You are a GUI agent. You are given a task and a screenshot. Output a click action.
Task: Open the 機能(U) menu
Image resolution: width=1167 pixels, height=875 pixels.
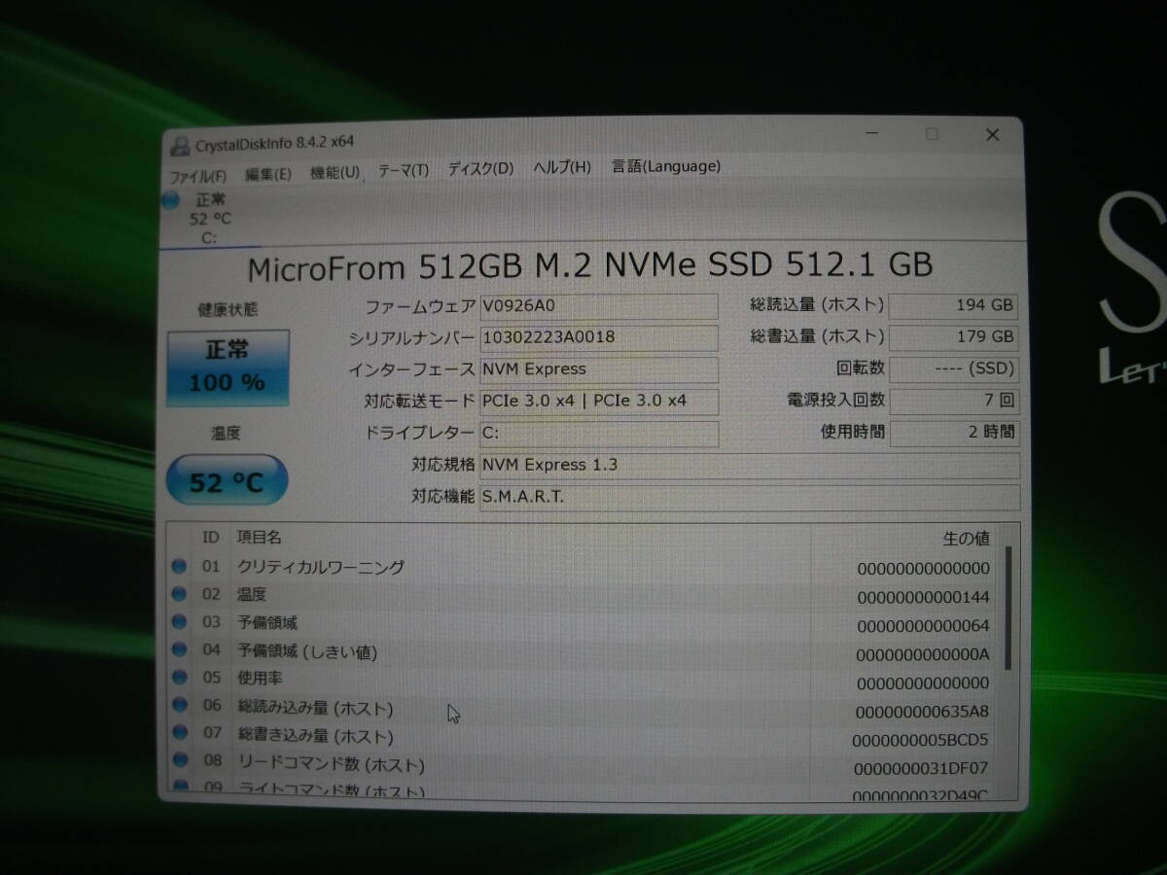335,172
